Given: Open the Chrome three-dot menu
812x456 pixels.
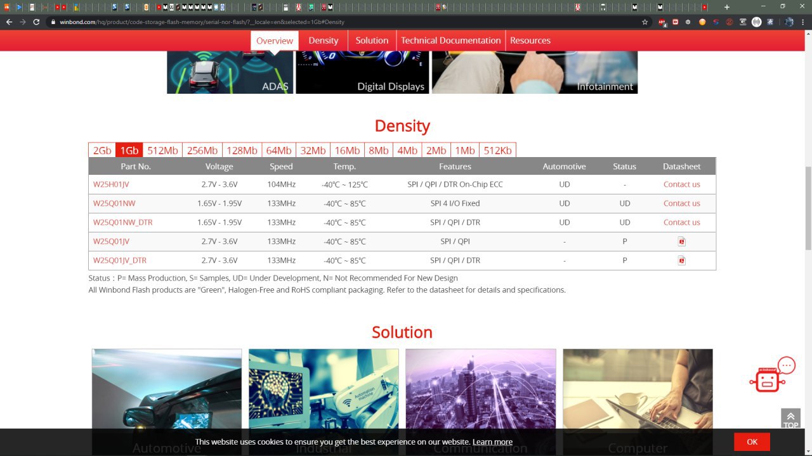Looking at the screenshot, I should tap(803, 22).
